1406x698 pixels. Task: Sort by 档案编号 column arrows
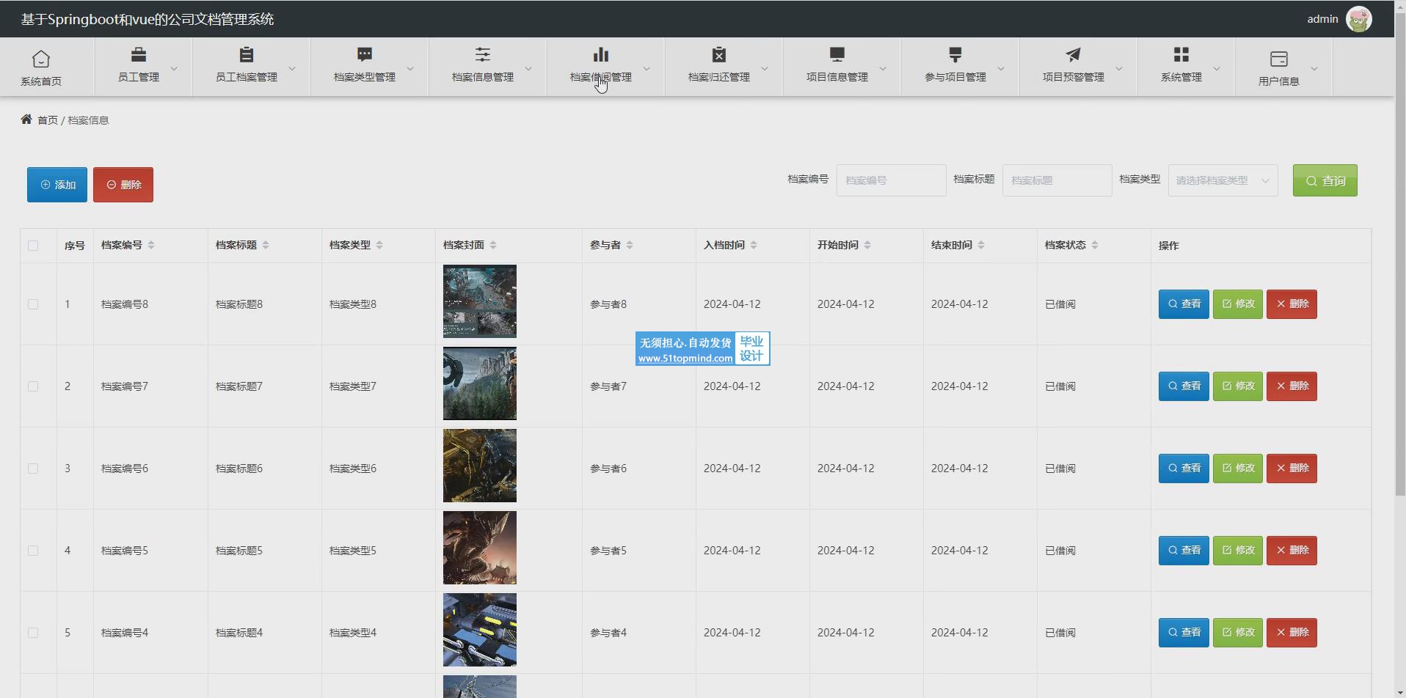(x=151, y=245)
